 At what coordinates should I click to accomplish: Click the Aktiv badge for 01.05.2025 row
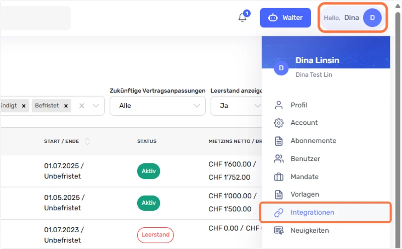(x=148, y=203)
